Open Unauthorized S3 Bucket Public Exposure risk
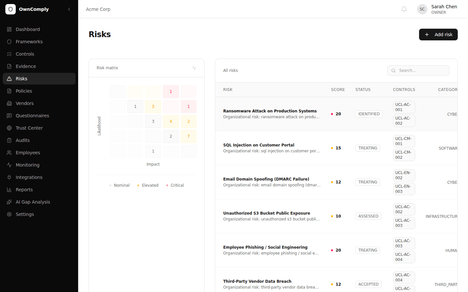 point(266,213)
